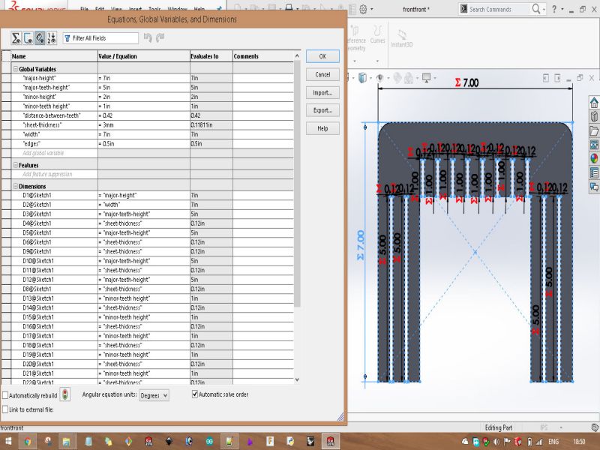
Task: Click the filter funnel icon
Action: click(x=67, y=38)
